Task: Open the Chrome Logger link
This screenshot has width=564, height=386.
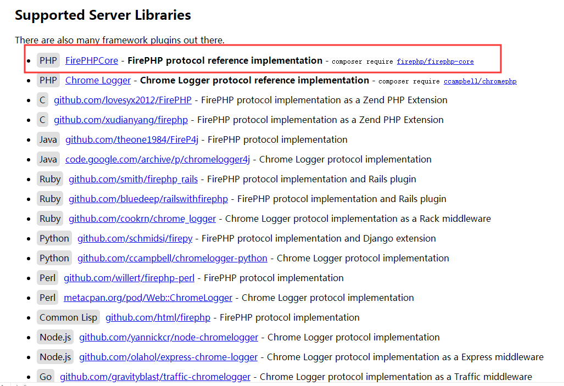Action: 98,80
